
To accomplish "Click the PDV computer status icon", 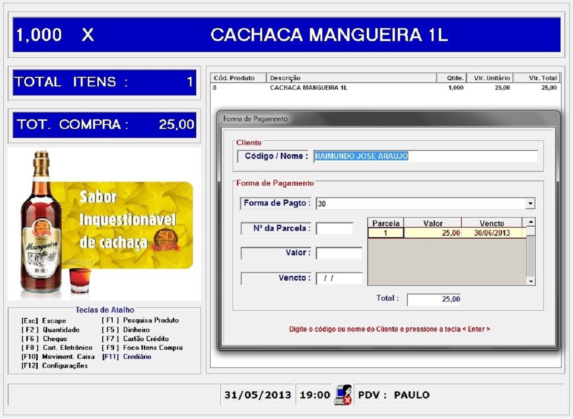I will tap(343, 395).
